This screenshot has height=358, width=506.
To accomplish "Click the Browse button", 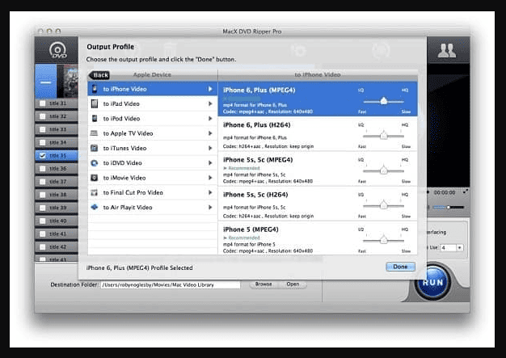I will click(264, 284).
